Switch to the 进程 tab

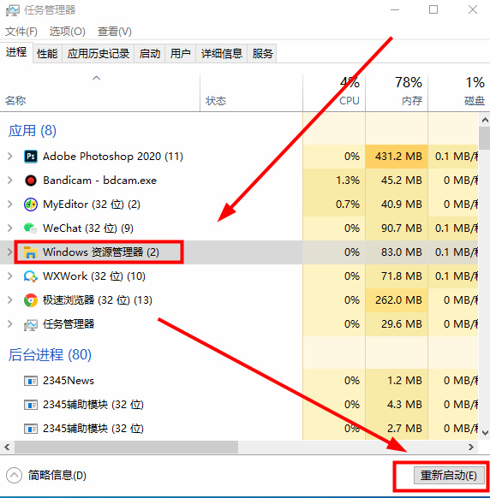pos(16,52)
